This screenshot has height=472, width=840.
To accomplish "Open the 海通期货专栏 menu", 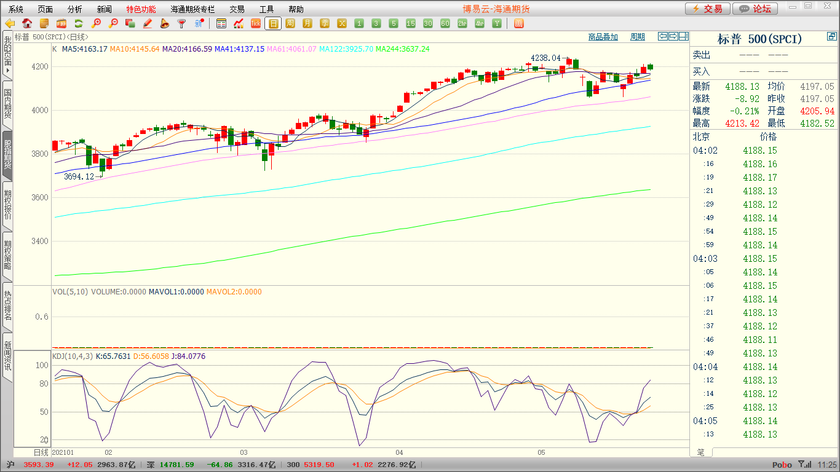I will click(192, 9).
